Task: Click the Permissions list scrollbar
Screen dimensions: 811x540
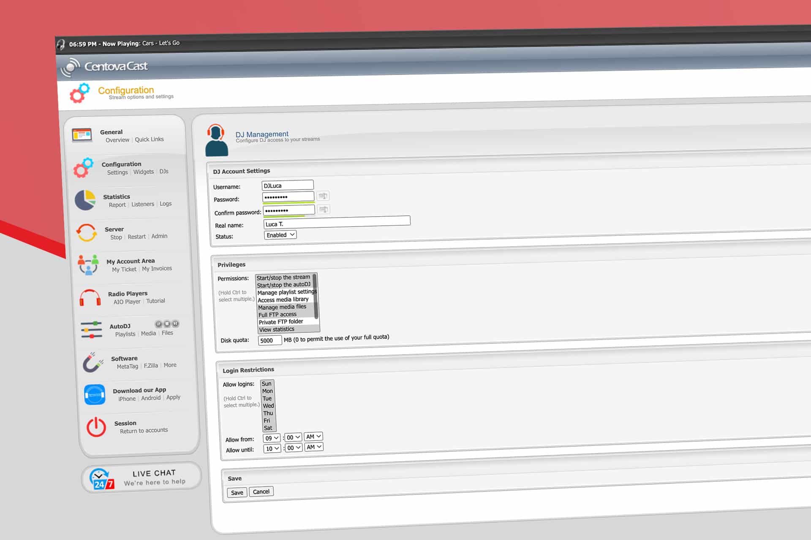Action: click(315, 296)
